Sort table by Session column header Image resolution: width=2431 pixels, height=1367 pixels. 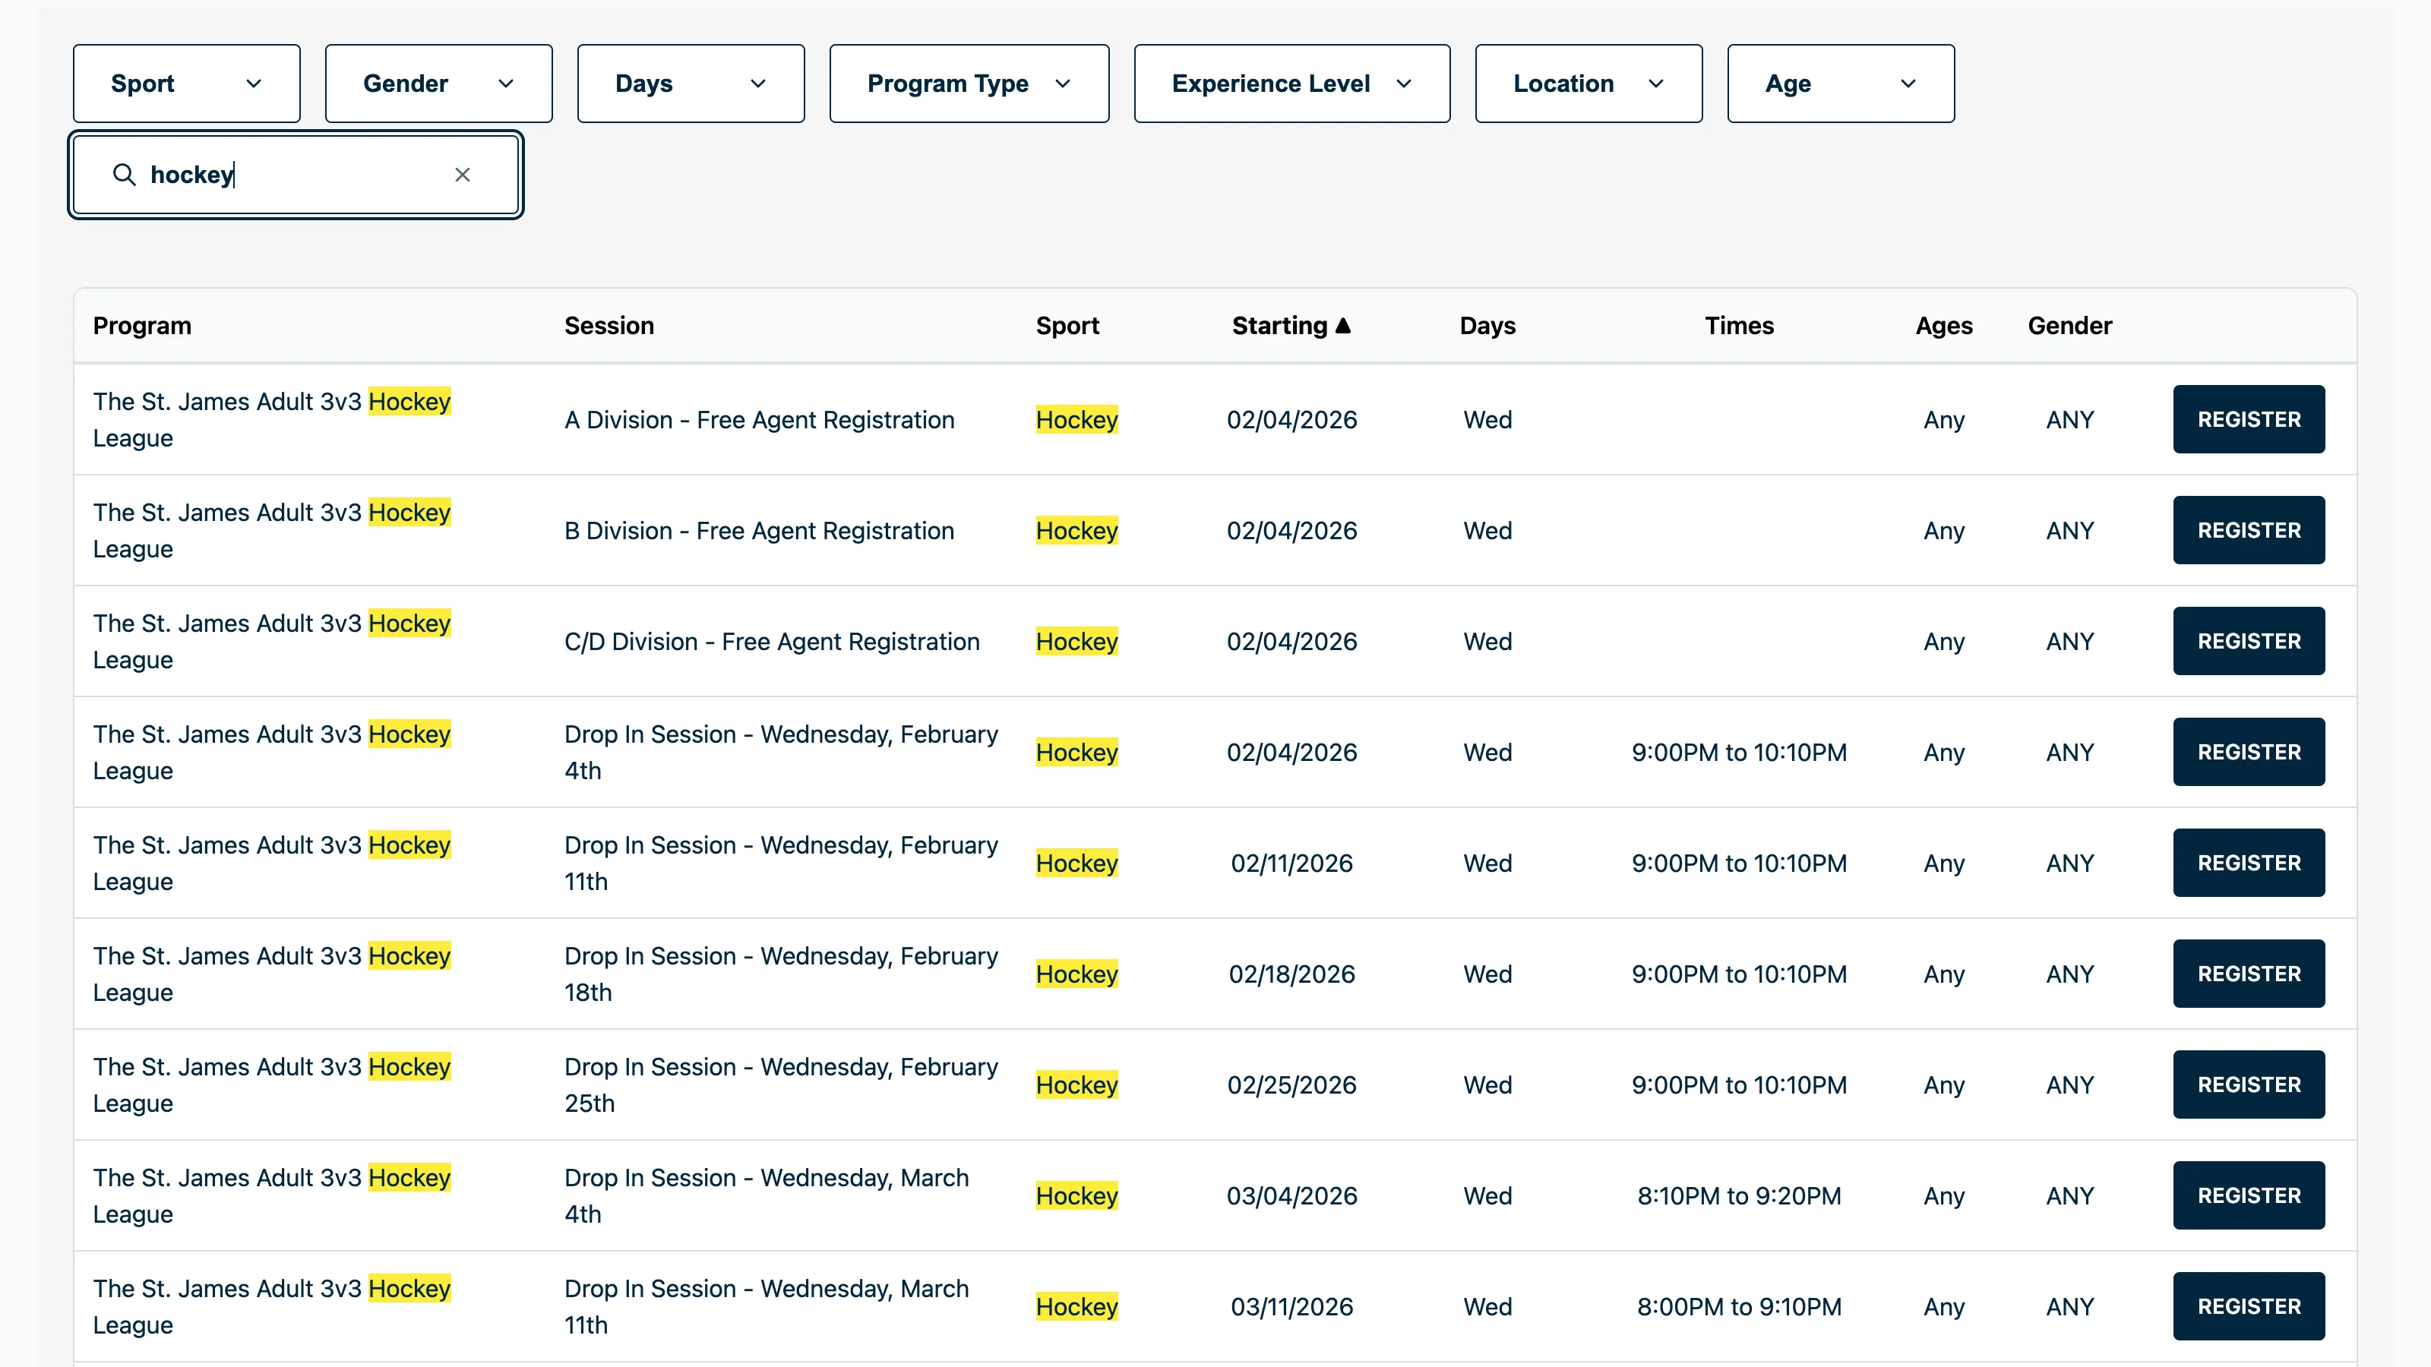click(609, 324)
